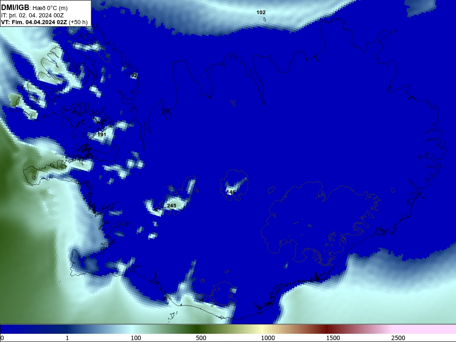Click the 102 value label near the north coast

click(261, 12)
